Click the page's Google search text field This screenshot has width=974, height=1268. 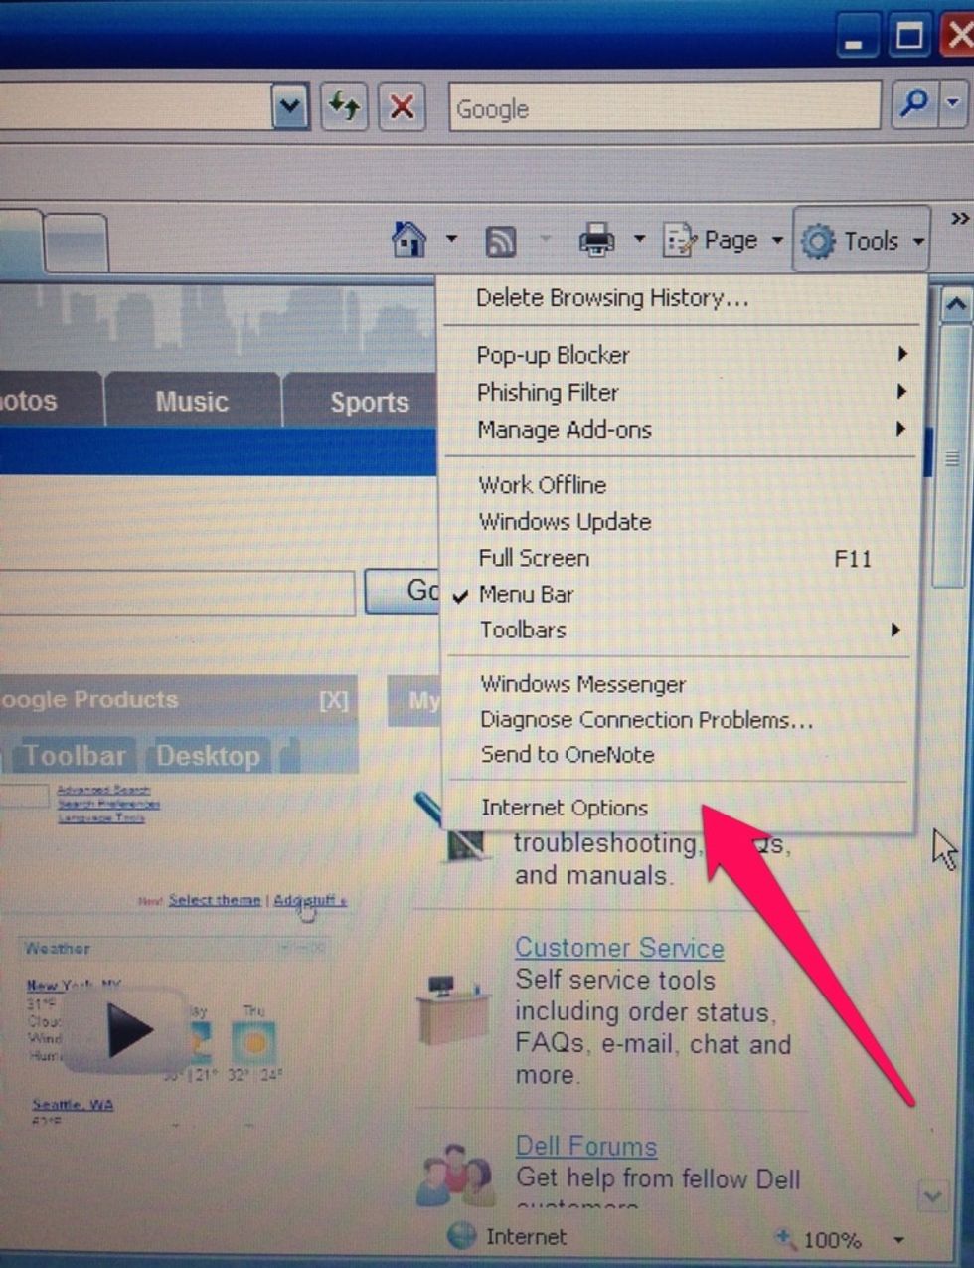coord(177,593)
